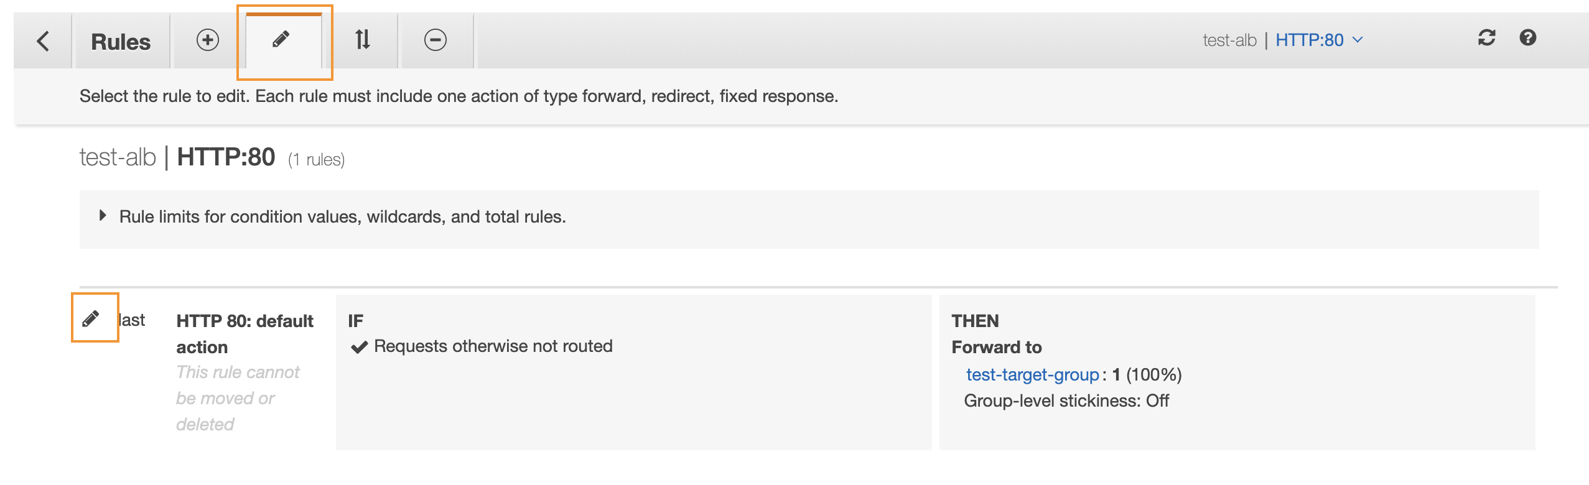Image resolution: width=1589 pixels, height=485 pixels.
Task: Click the THEN Forward to heading
Action: [997, 334]
